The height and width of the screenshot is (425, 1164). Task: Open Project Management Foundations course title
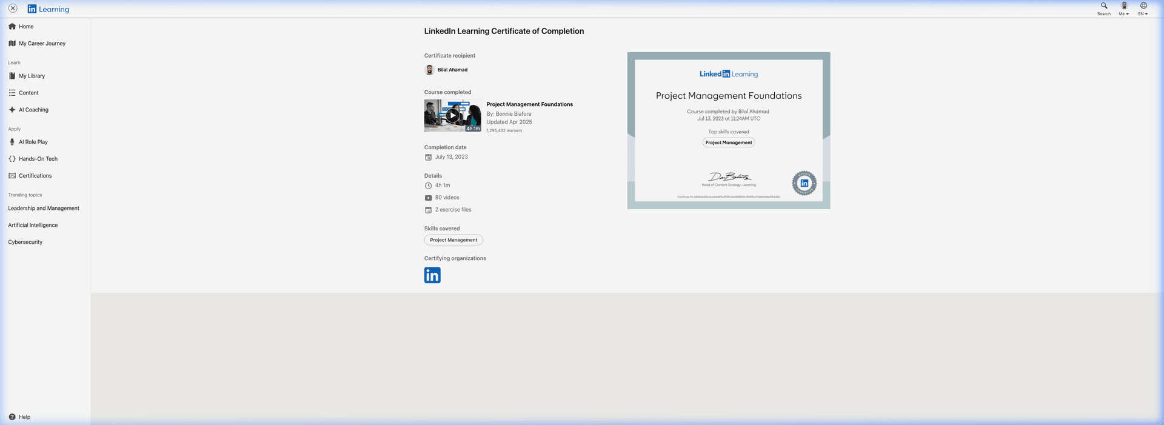tap(530, 105)
